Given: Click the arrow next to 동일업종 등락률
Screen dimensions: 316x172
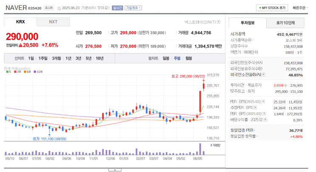Looking at the screenshot, I should pos(257,136).
